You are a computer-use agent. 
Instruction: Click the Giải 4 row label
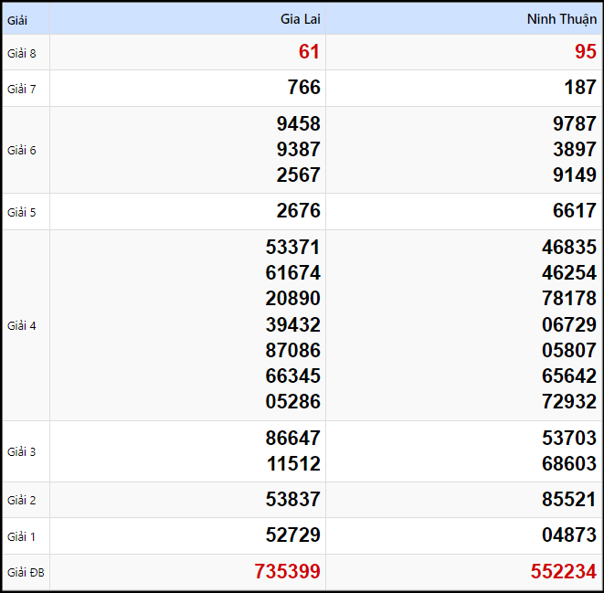tap(22, 326)
